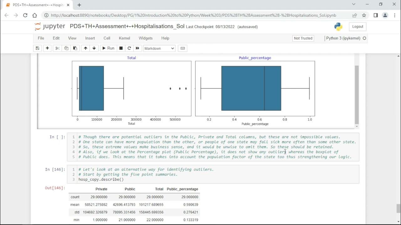The height and width of the screenshot is (225, 401).
Task: Select the PDS+TH+Assessment browser tab
Action: pos(38,5)
